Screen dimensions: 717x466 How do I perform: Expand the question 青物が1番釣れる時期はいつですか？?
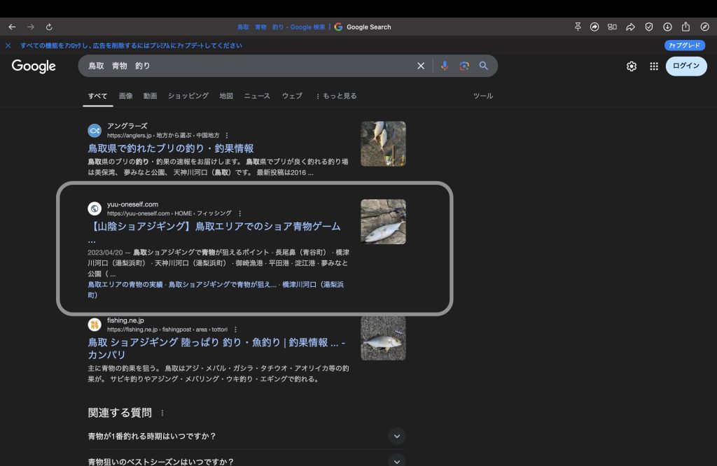pos(246,437)
